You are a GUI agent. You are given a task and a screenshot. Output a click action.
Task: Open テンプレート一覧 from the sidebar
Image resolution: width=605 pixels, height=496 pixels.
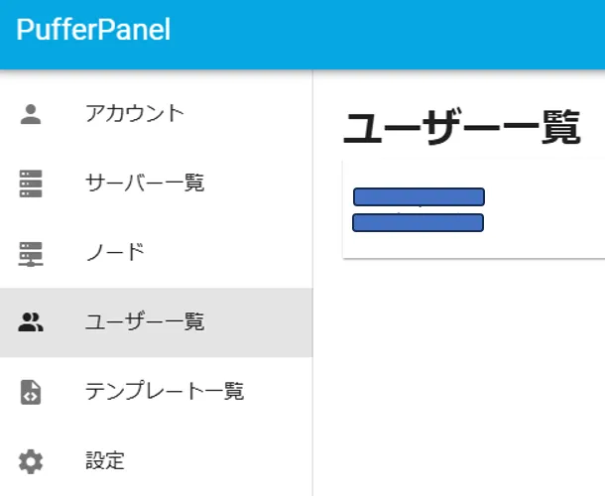coord(165,392)
